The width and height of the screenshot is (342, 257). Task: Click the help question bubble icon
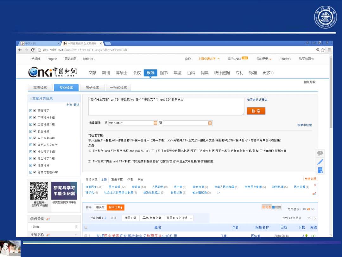click(x=320, y=153)
